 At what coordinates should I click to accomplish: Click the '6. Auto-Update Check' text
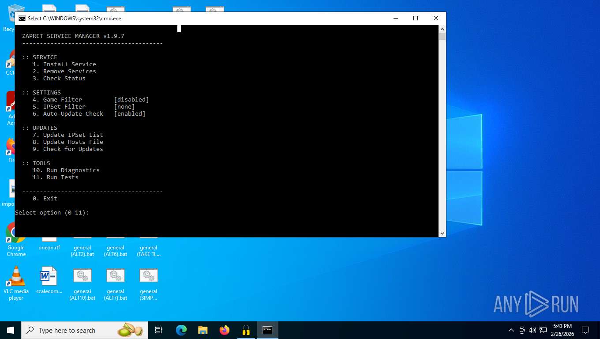(x=68, y=114)
